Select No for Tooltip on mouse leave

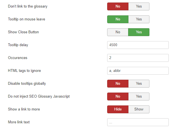tap(118, 19)
